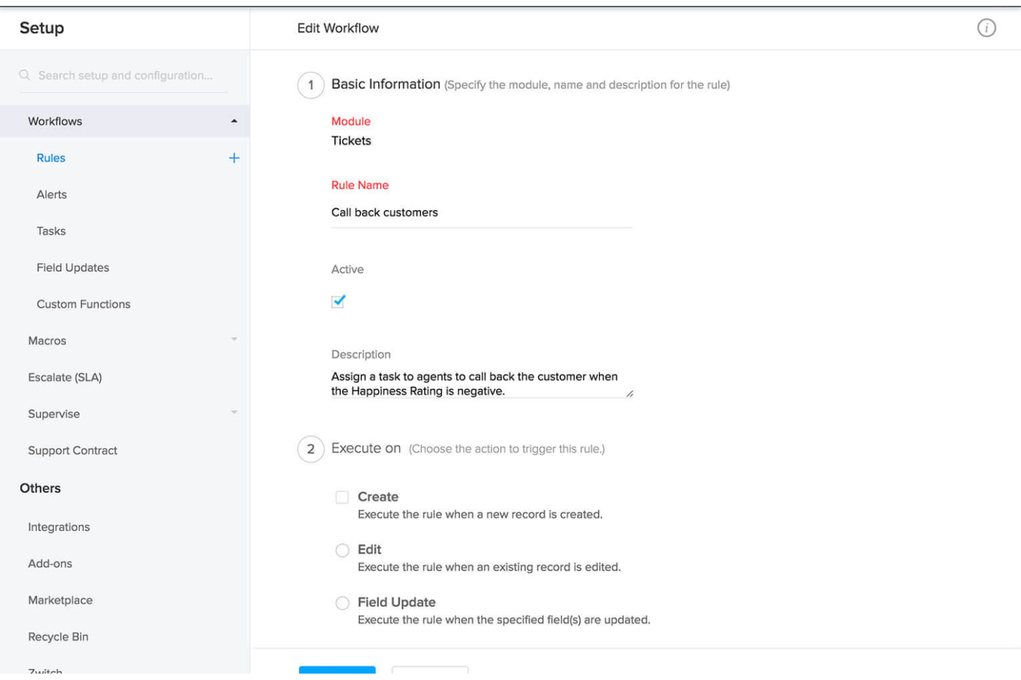Open the Integrations page
Image resolution: width=1021 pixels, height=680 pixels.
(59, 526)
